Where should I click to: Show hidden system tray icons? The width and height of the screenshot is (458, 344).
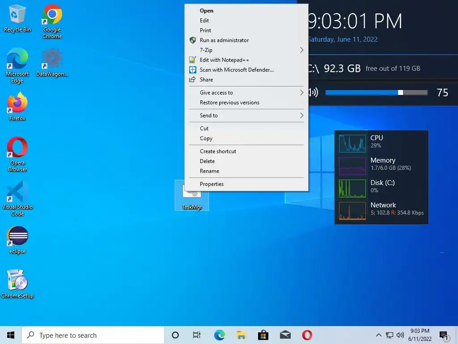pyautogui.click(x=378, y=335)
